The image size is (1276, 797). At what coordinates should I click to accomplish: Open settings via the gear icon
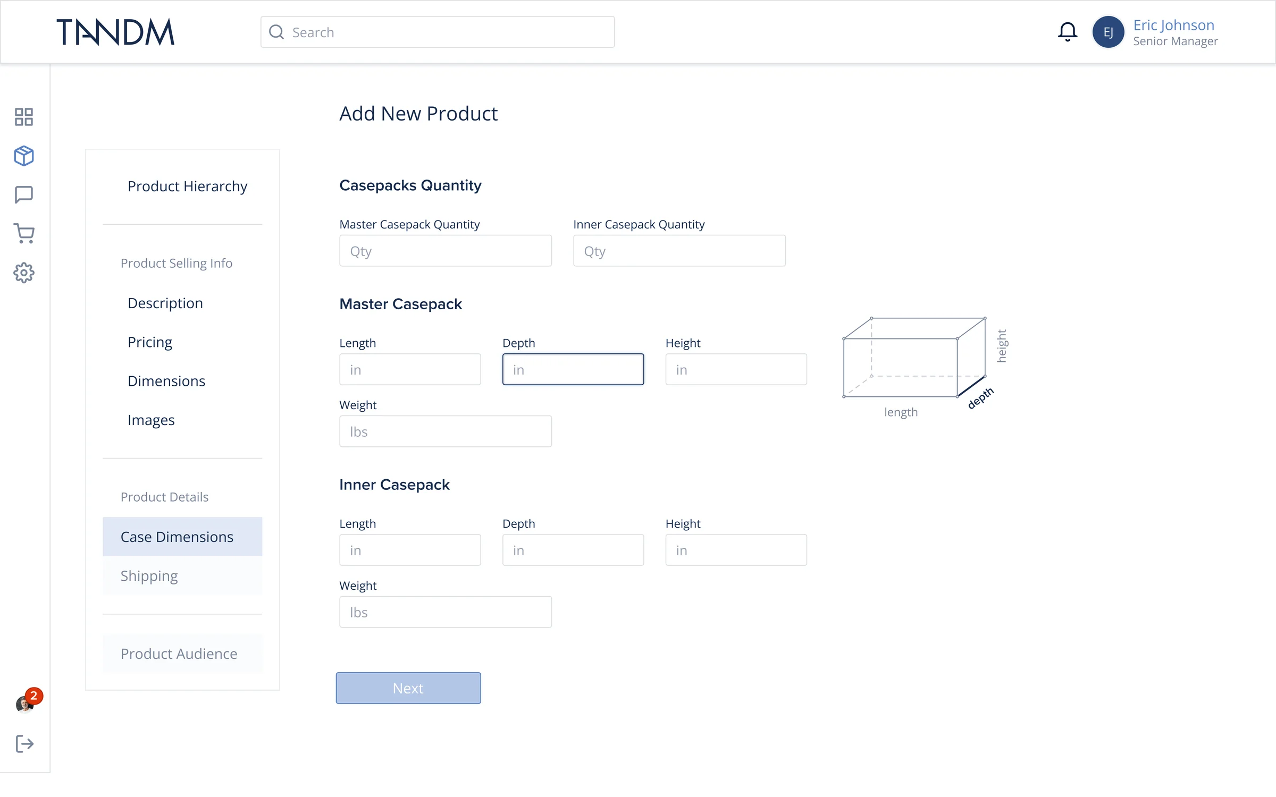(24, 273)
